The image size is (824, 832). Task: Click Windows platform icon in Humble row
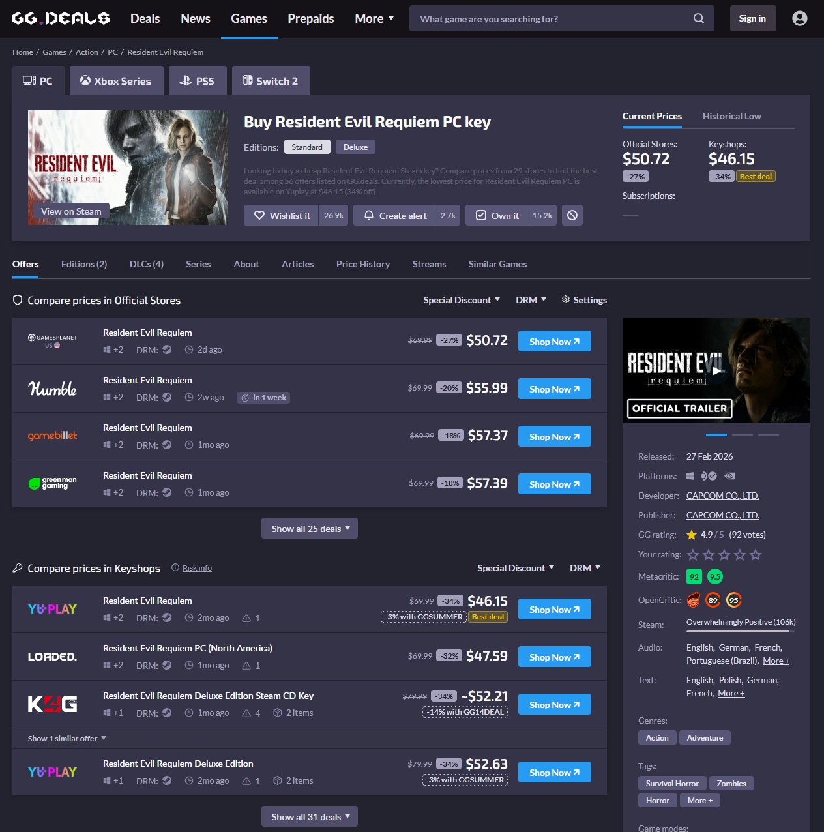[107, 397]
